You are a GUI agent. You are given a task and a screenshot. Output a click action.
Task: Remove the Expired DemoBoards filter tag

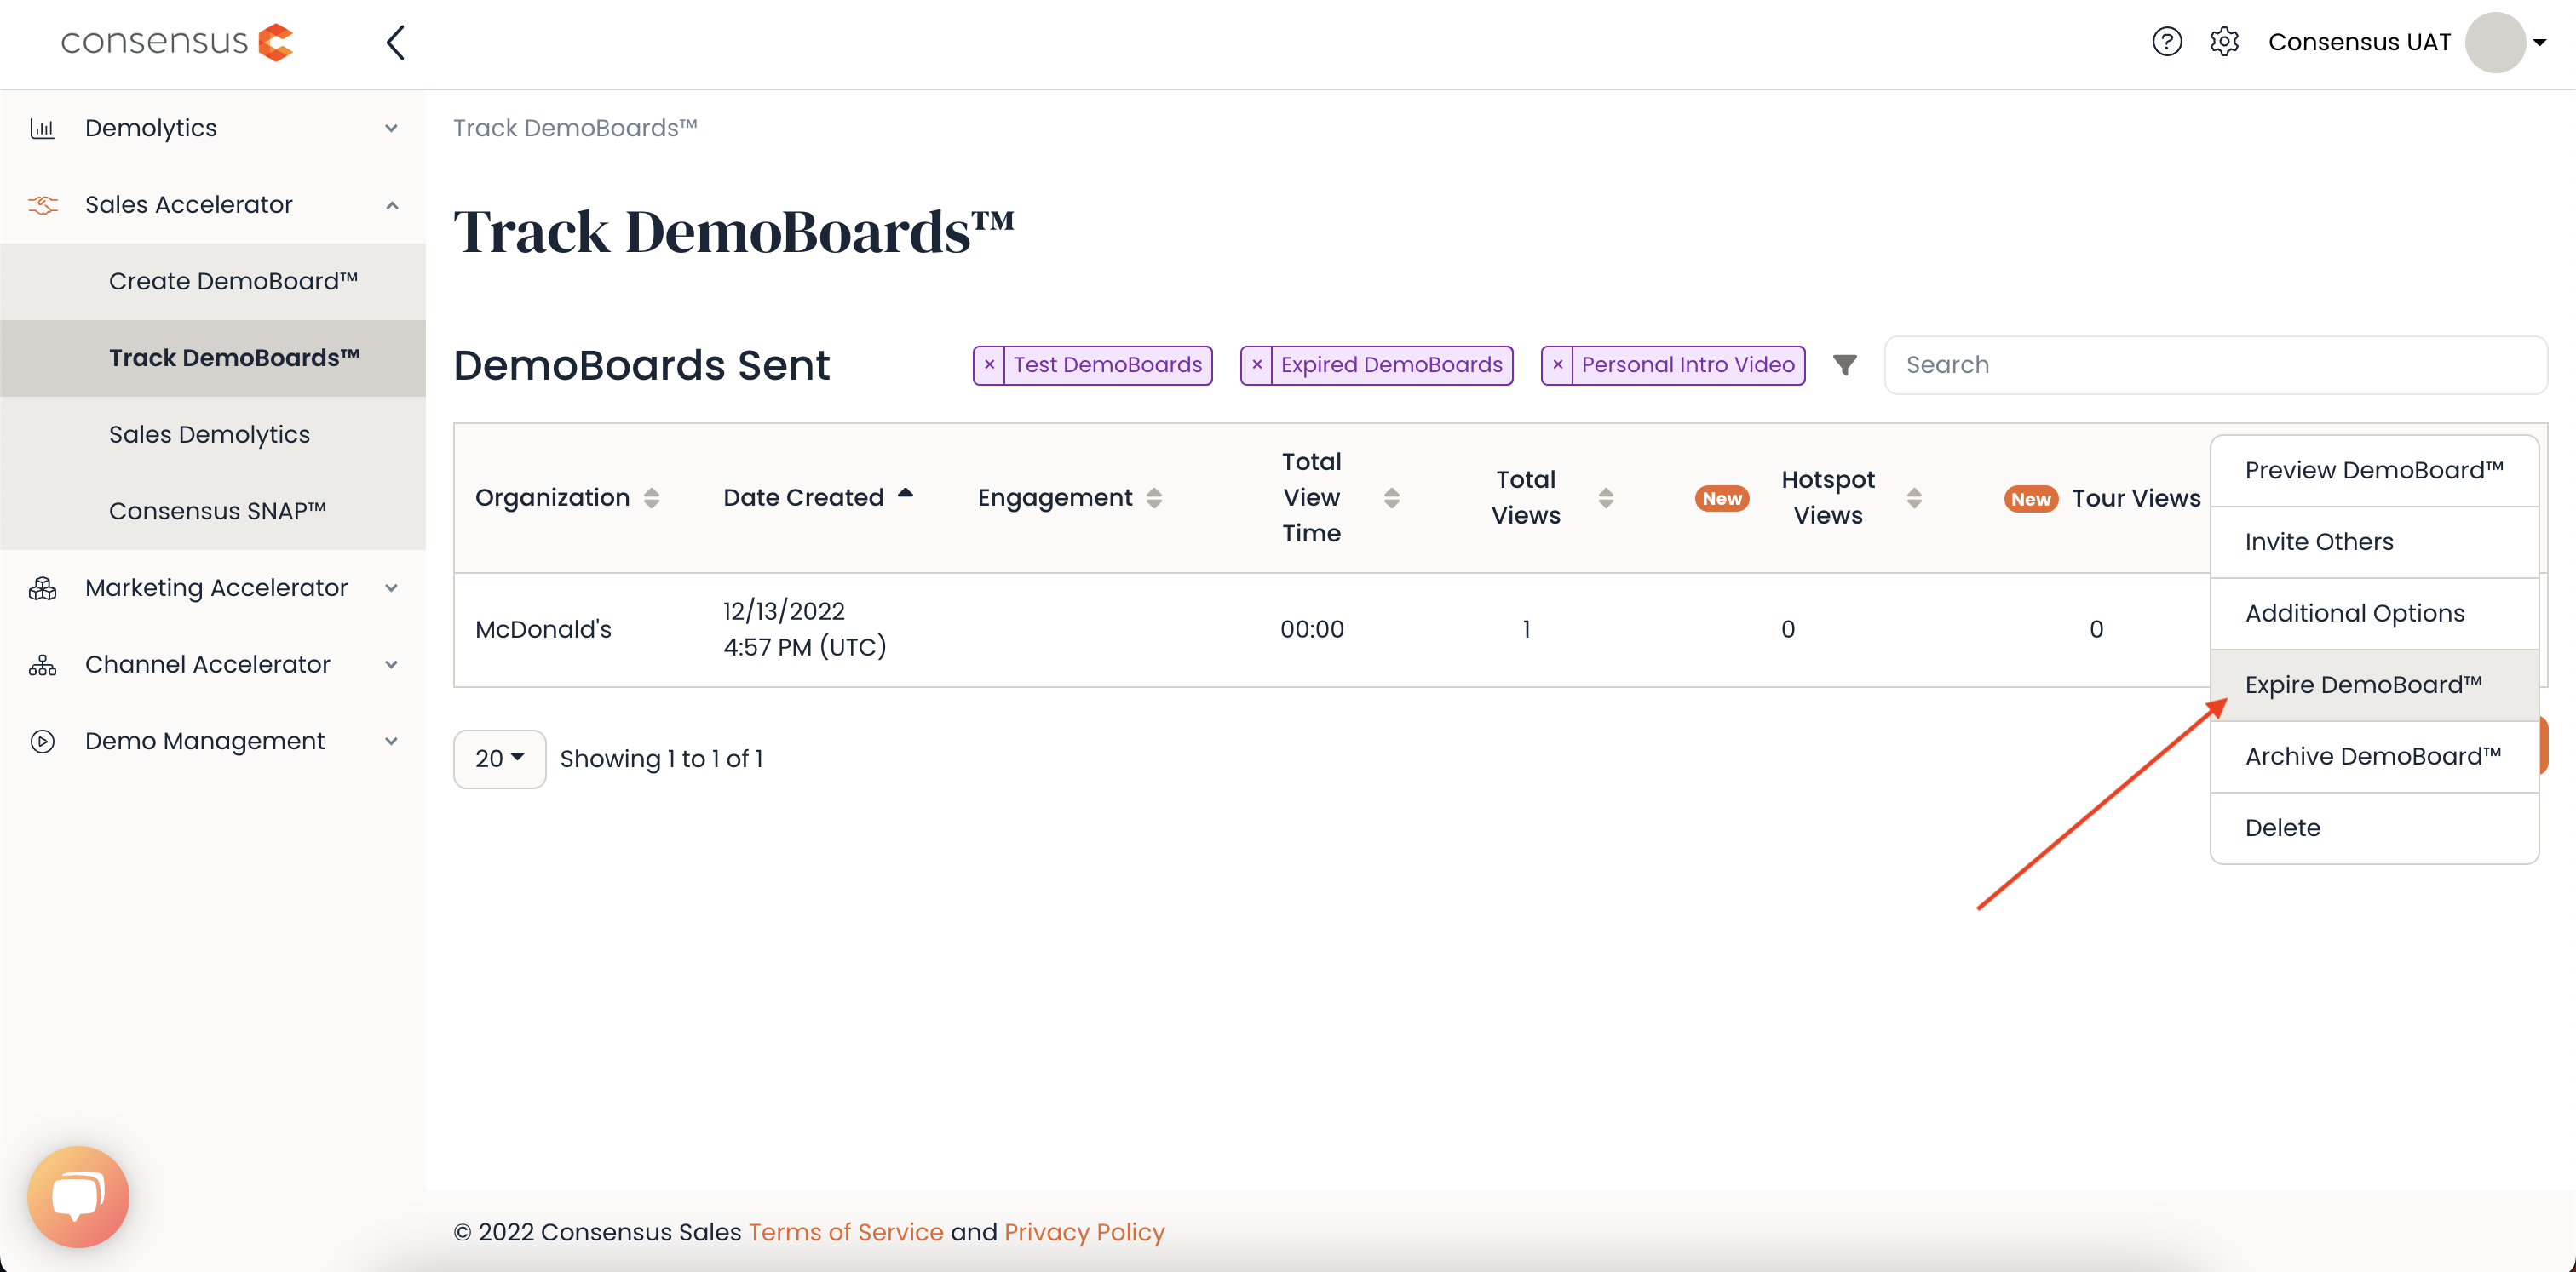click(x=1257, y=364)
